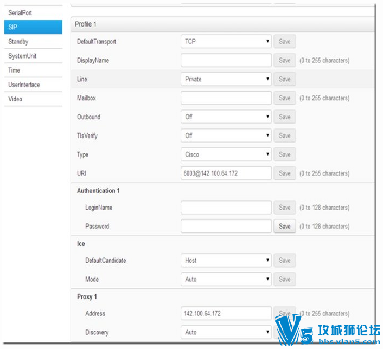
Task: Open the Line dropdown set to Private
Action: [x=226, y=79]
